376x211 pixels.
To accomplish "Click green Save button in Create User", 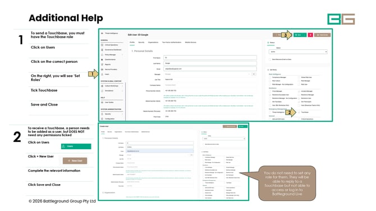I will 242,126.
